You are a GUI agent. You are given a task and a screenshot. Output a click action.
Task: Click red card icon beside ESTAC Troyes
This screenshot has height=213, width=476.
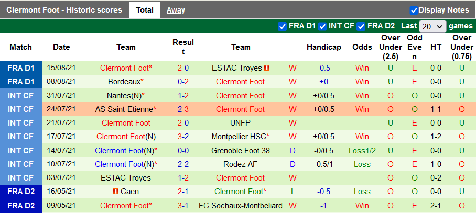(x=267, y=68)
